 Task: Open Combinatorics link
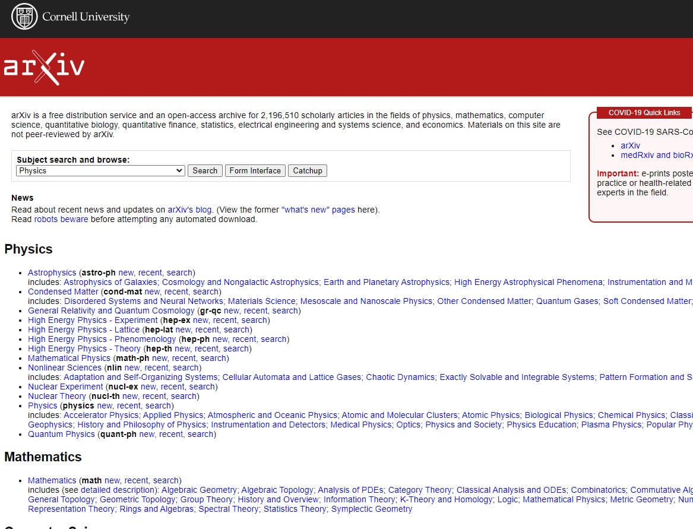click(x=598, y=490)
